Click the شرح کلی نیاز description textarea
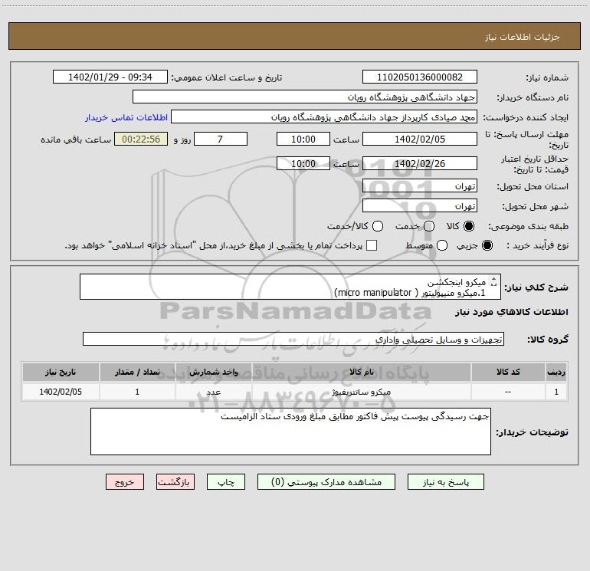 [x=290, y=287]
